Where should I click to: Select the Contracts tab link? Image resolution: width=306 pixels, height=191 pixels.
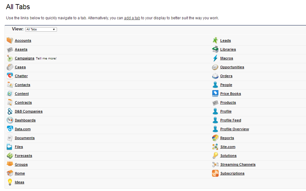pos(23,102)
